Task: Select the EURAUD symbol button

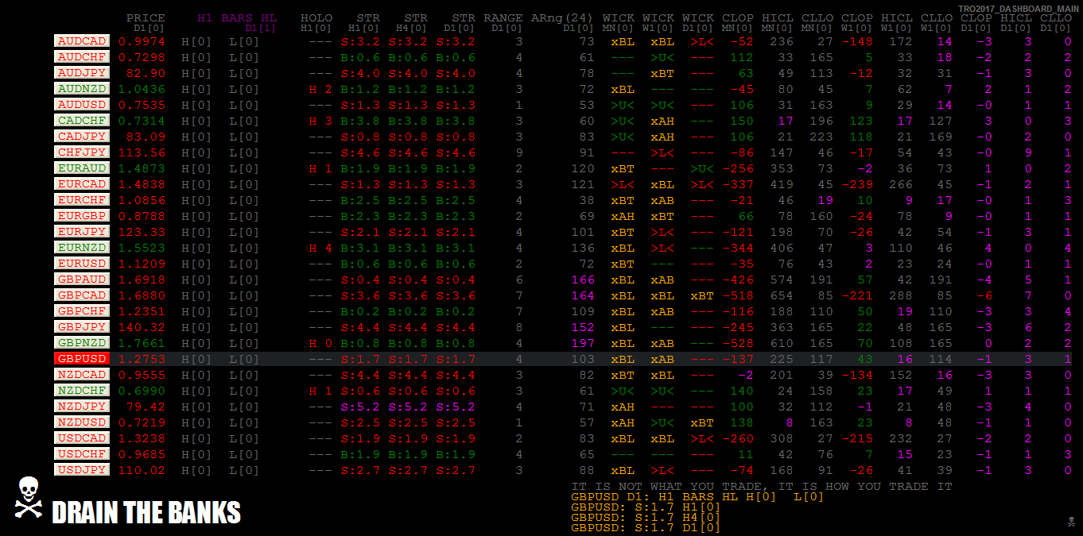Action: click(82, 168)
